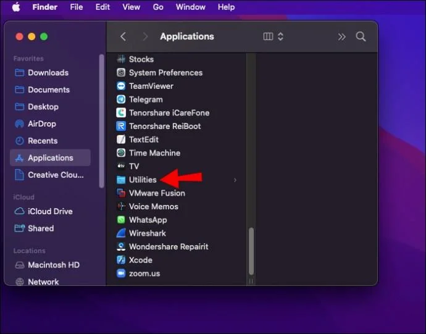Screen dimensions: 426x334
Task: Open Creative Cloud Files in sidebar
Action: [50, 175]
